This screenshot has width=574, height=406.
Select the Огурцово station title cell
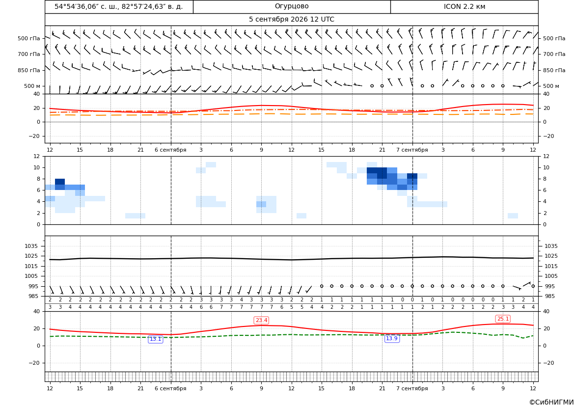[292, 6]
